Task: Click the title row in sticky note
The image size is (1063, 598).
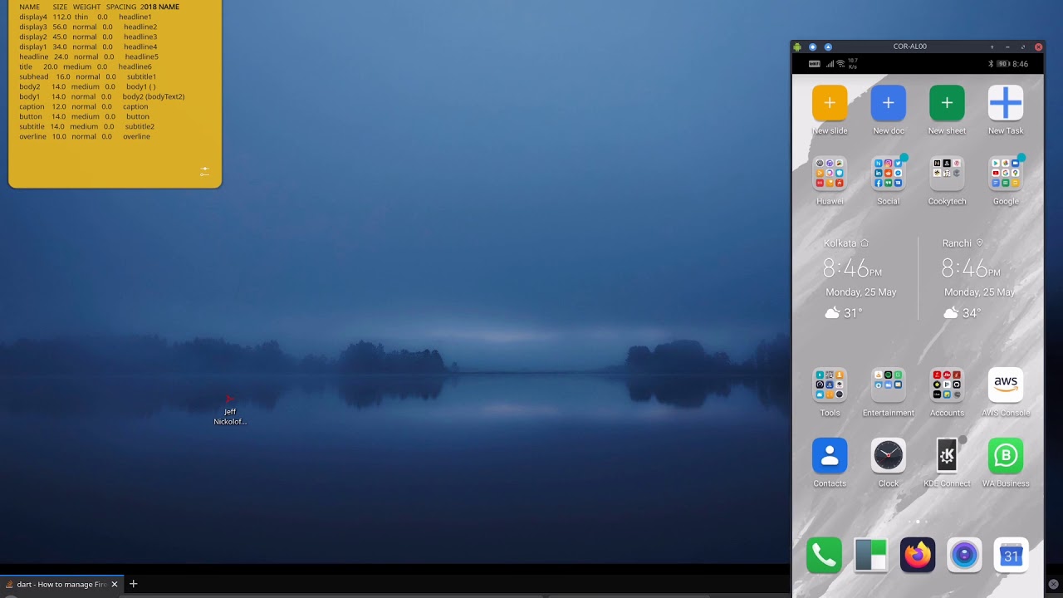Action: click(86, 66)
